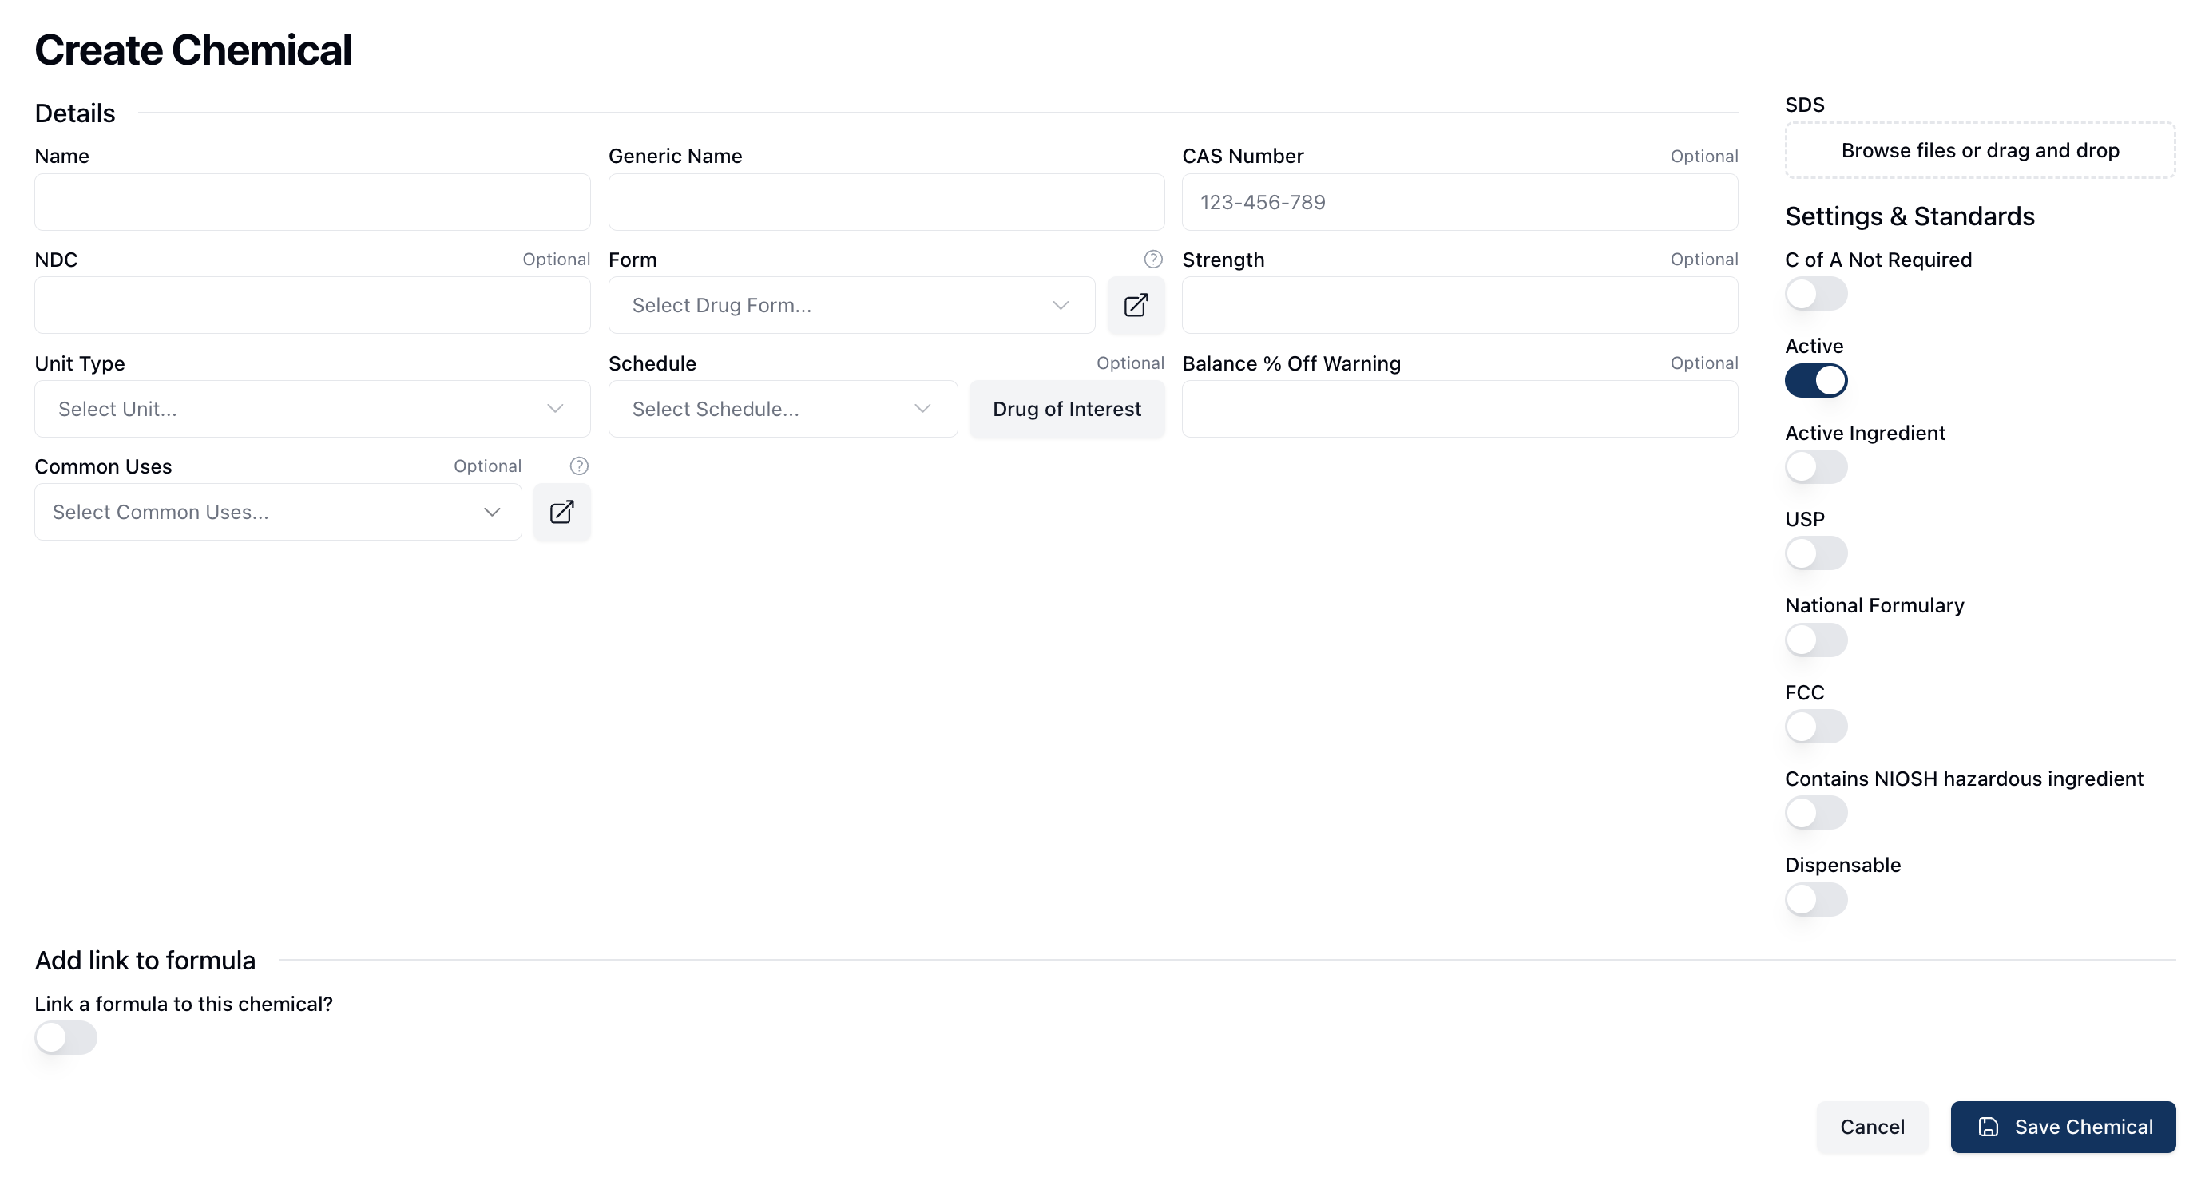Viewport: 2205px width, 1181px height.
Task: Click the help question mark beside Form
Action: 1153,260
